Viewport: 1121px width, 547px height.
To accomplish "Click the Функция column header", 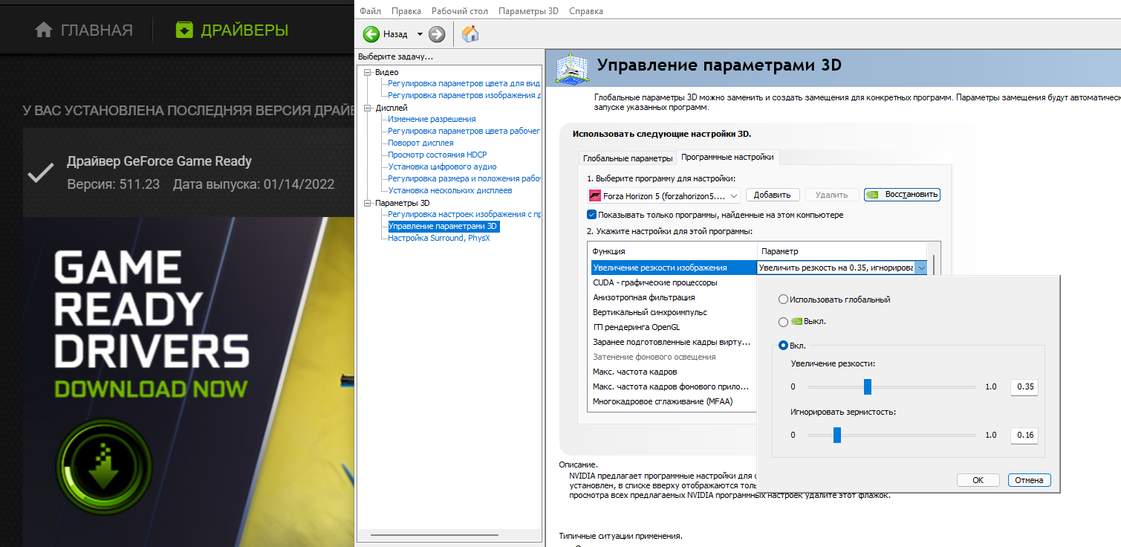I will pyautogui.click(x=673, y=251).
